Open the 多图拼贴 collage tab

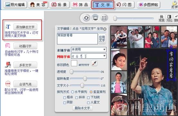(x=148, y=5)
